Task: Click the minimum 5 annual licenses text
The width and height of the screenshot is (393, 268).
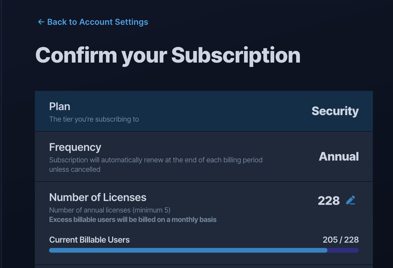Action: point(110,210)
